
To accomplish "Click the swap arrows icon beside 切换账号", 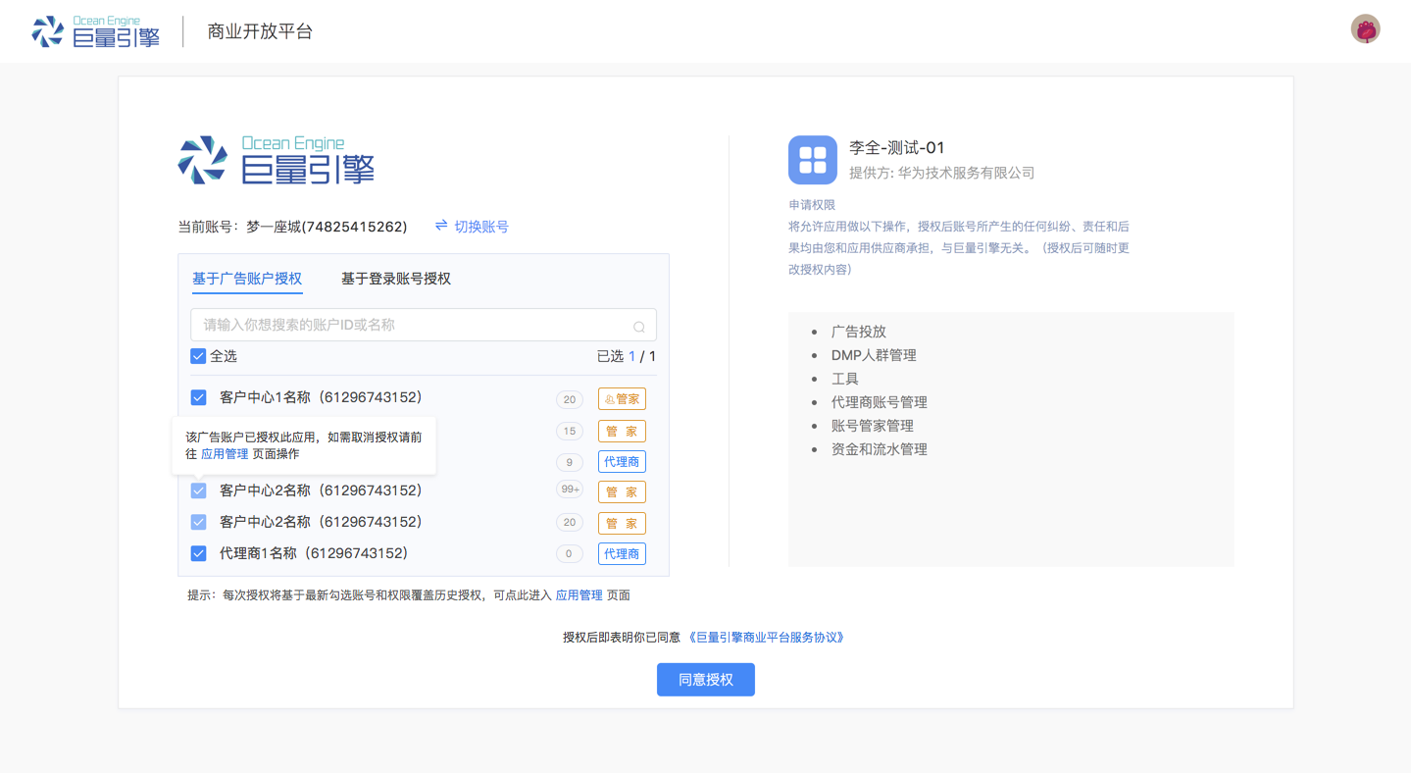I will tap(441, 226).
